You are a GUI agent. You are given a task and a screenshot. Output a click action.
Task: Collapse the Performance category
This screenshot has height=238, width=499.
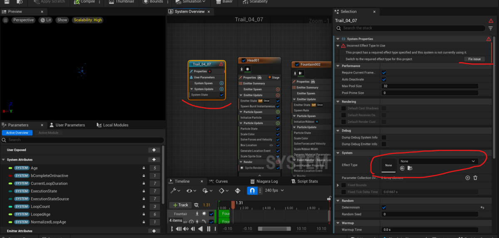click(338, 66)
